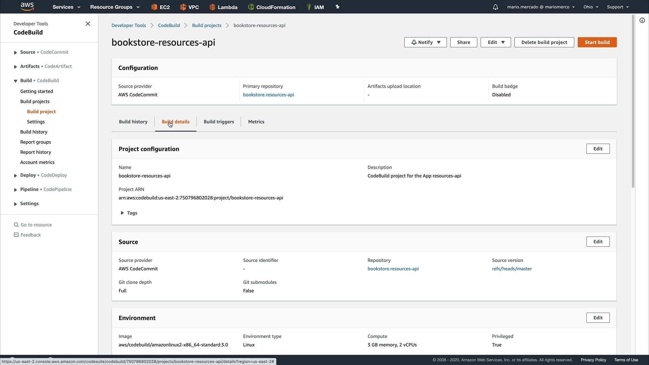Open the Ohio region selector
649x365 pixels.
tap(591, 7)
